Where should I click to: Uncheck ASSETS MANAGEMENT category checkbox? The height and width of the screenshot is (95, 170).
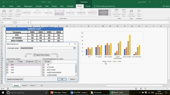click(44, 73)
